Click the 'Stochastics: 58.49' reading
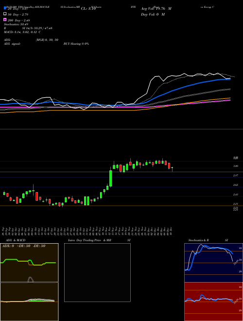 pyautogui.click(x=16, y=24)
